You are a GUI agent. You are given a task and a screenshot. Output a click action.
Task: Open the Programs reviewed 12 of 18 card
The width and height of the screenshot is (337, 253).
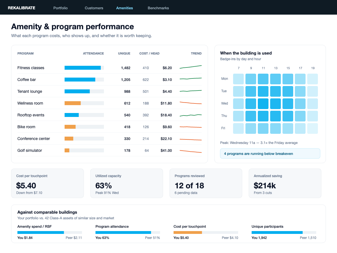(206, 183)
